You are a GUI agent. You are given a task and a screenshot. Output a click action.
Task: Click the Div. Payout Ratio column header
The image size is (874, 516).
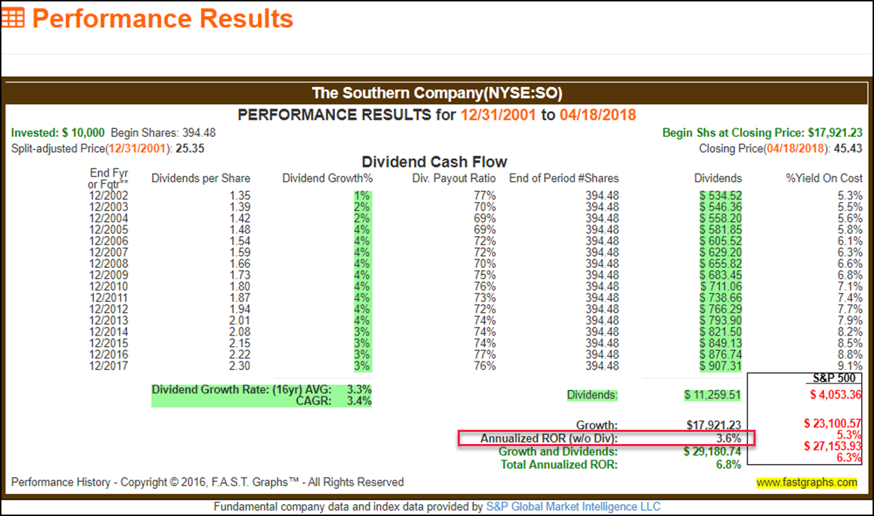453,178
